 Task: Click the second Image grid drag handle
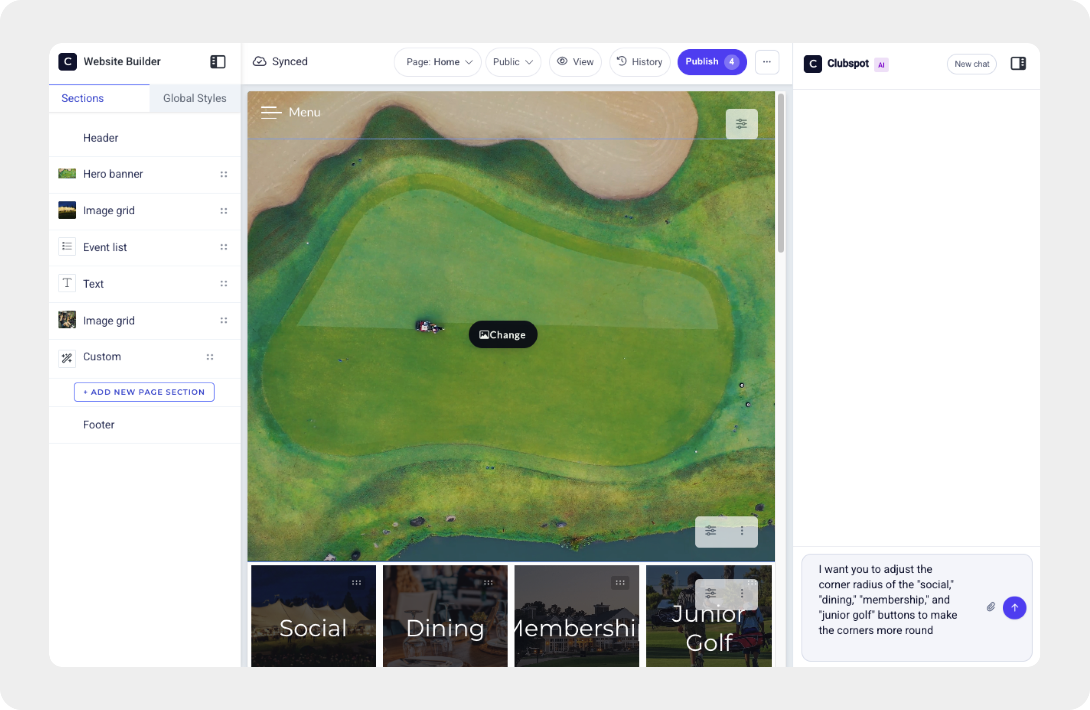(224, 320)
